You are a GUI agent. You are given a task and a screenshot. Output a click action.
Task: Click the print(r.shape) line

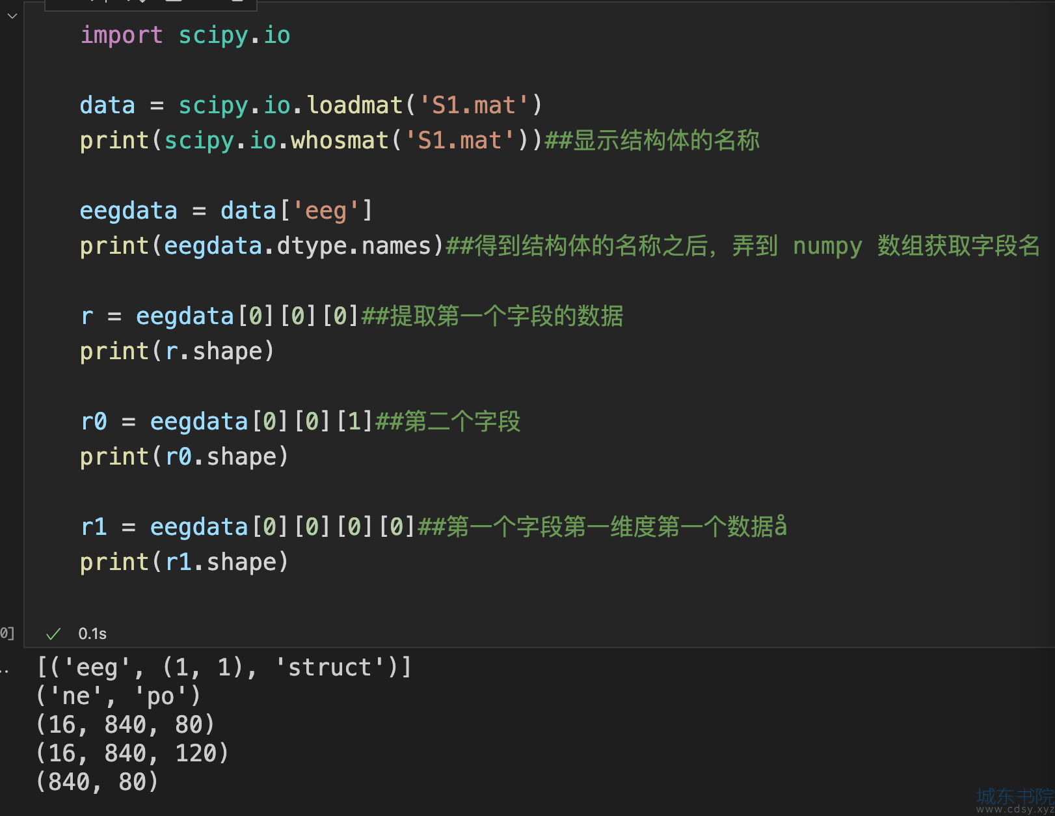coord(177,351)
